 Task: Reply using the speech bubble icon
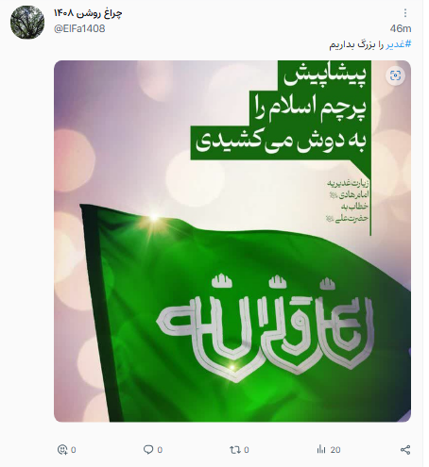148,449
